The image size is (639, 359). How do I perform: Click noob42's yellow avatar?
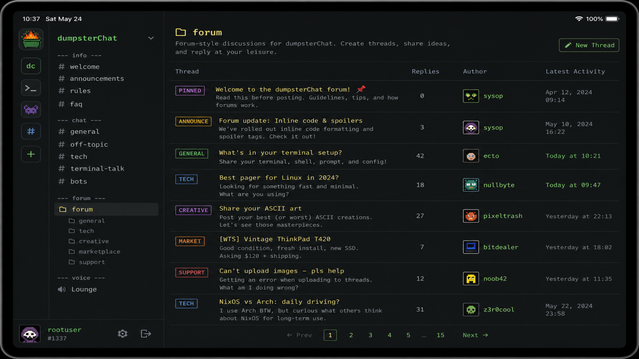point(471,279)
